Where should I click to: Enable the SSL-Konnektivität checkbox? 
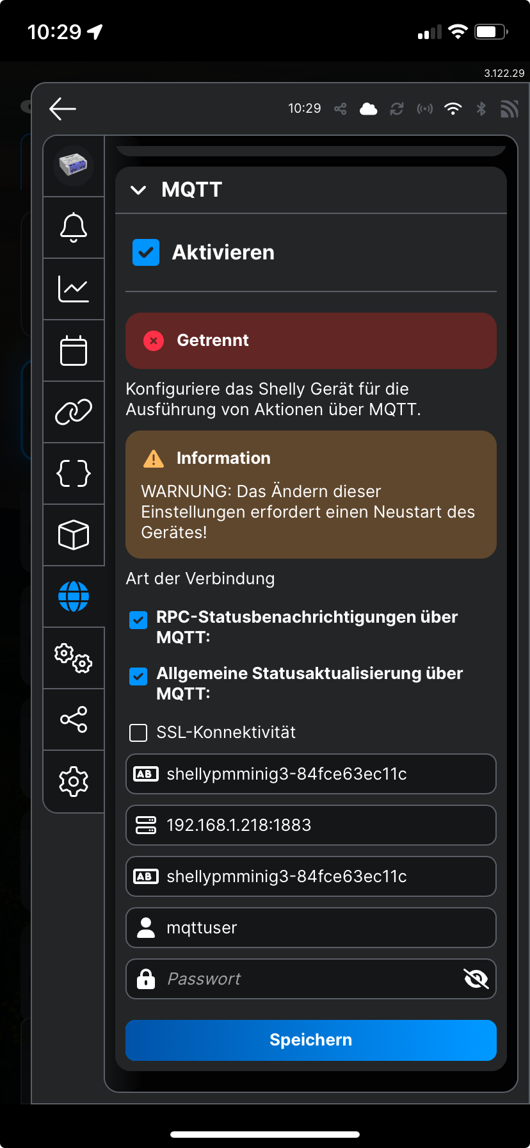138,733
